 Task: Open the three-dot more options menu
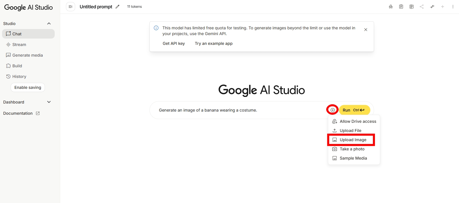(453, 7)
